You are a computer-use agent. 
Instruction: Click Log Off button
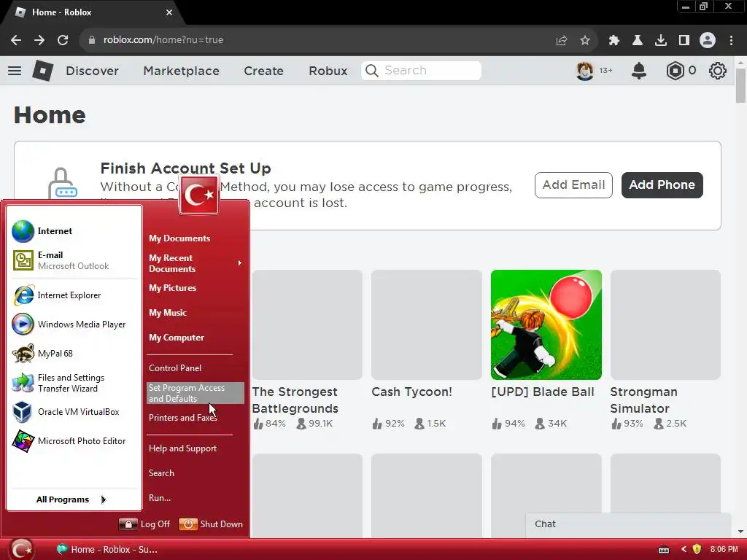(x=144, y=524)
